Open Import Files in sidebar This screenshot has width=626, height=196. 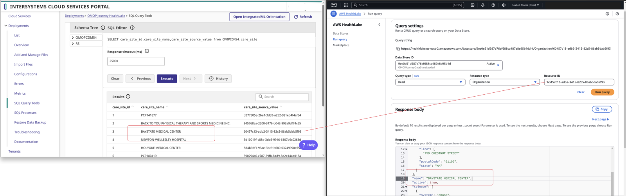[x=23, y=65]
